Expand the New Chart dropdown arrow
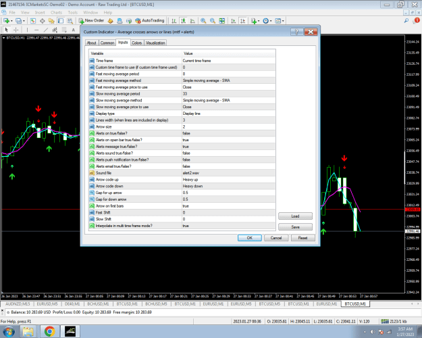422x338 pixels. 11,21
